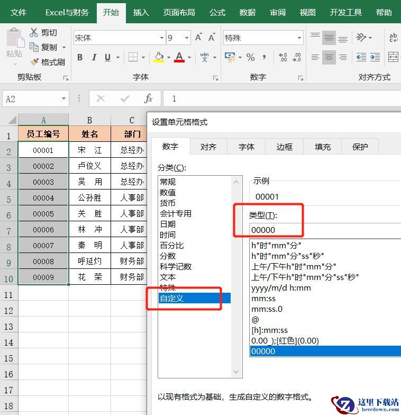Switch to dialog 边框 (Border) tab
The height and width of the screenshot is (415, 401).
285,147
